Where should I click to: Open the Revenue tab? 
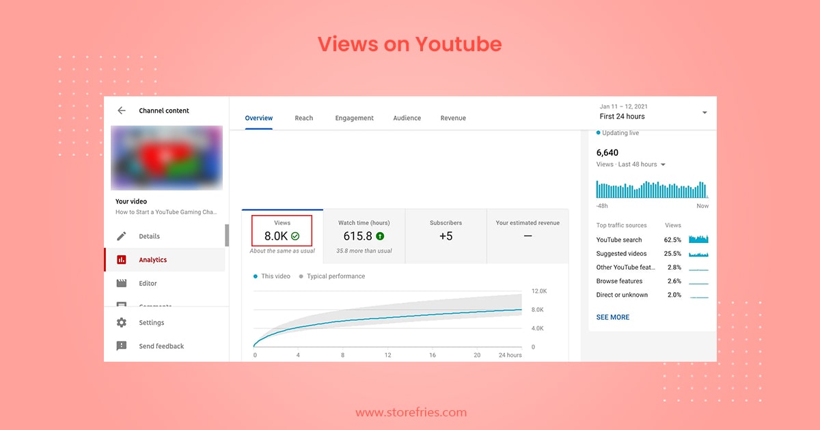(453, 118)
